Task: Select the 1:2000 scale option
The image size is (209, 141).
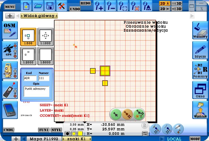Action: click(28, 56)
